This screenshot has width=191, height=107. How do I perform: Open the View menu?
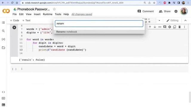point(29,14)
